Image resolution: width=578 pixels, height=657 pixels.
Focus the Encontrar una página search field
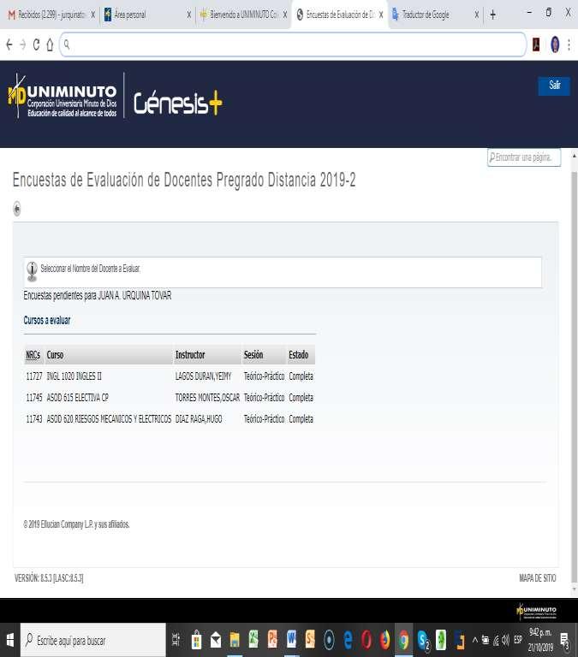[x=524, y=157]
